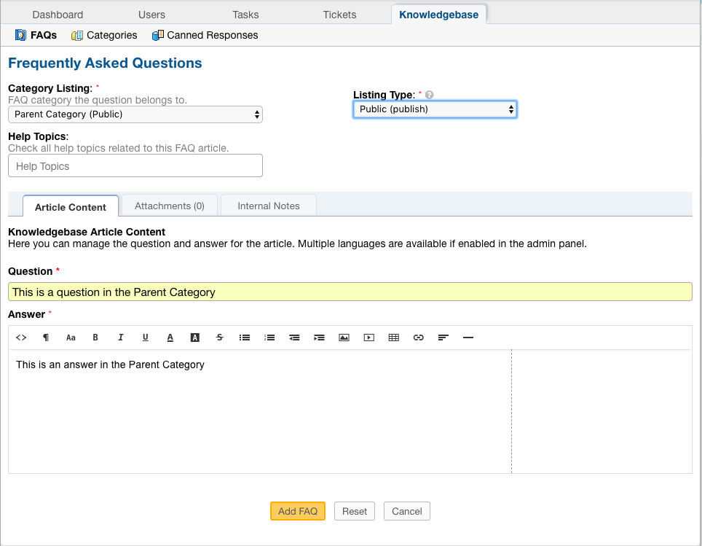Switch the editor to HTML source view
Image resolution: width=702 pixels, height=546 pixels.
tap(21, 338)
